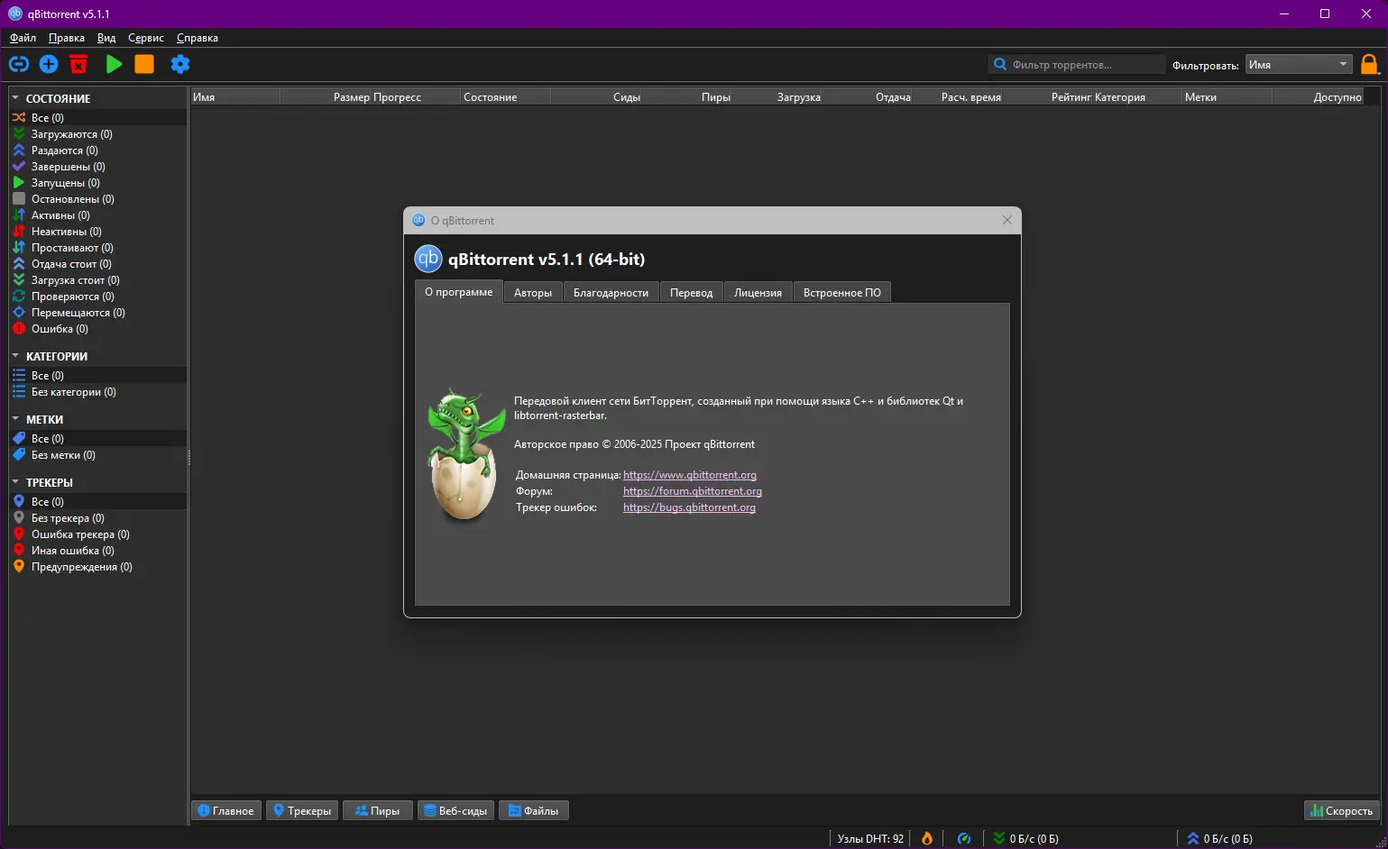The width and height of the screenshot is (1388, 849).
Task: Click the blue plus add torrent file icon
Action: click(49, 64)
